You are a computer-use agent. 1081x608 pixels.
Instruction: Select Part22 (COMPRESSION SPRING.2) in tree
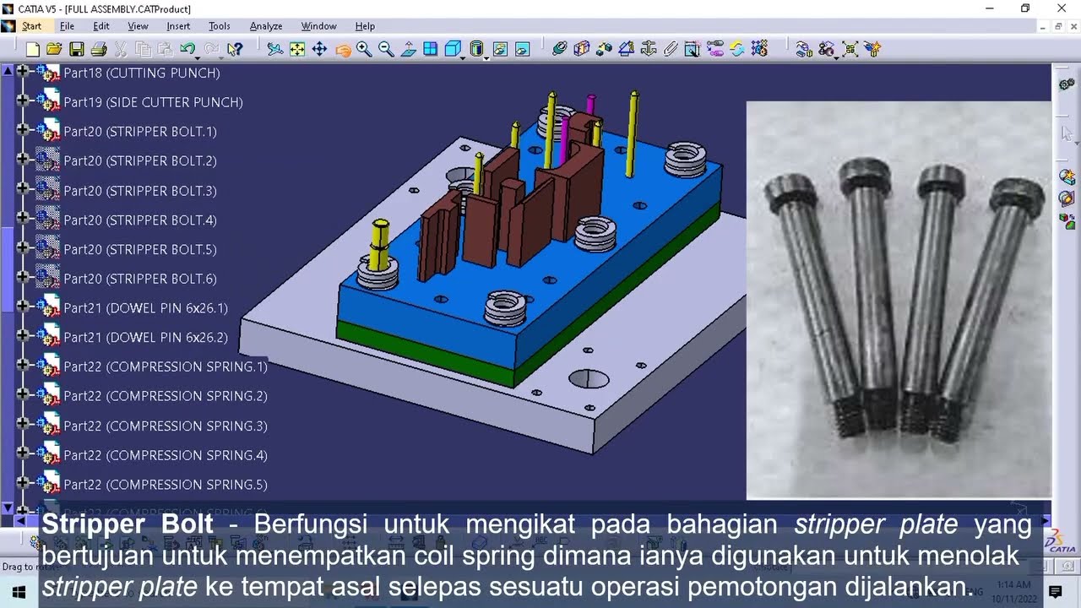point(166,395)
